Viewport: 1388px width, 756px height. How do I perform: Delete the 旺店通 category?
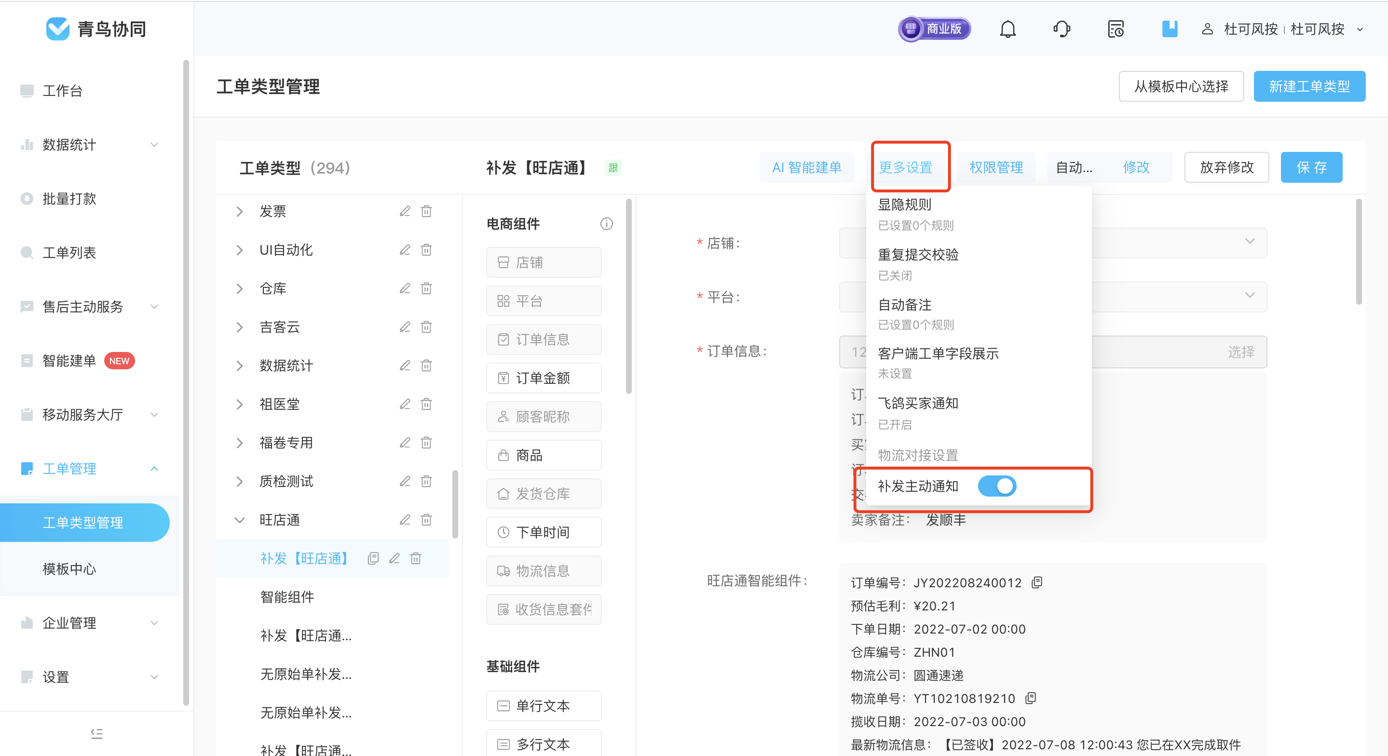click(x=426, y=520)
